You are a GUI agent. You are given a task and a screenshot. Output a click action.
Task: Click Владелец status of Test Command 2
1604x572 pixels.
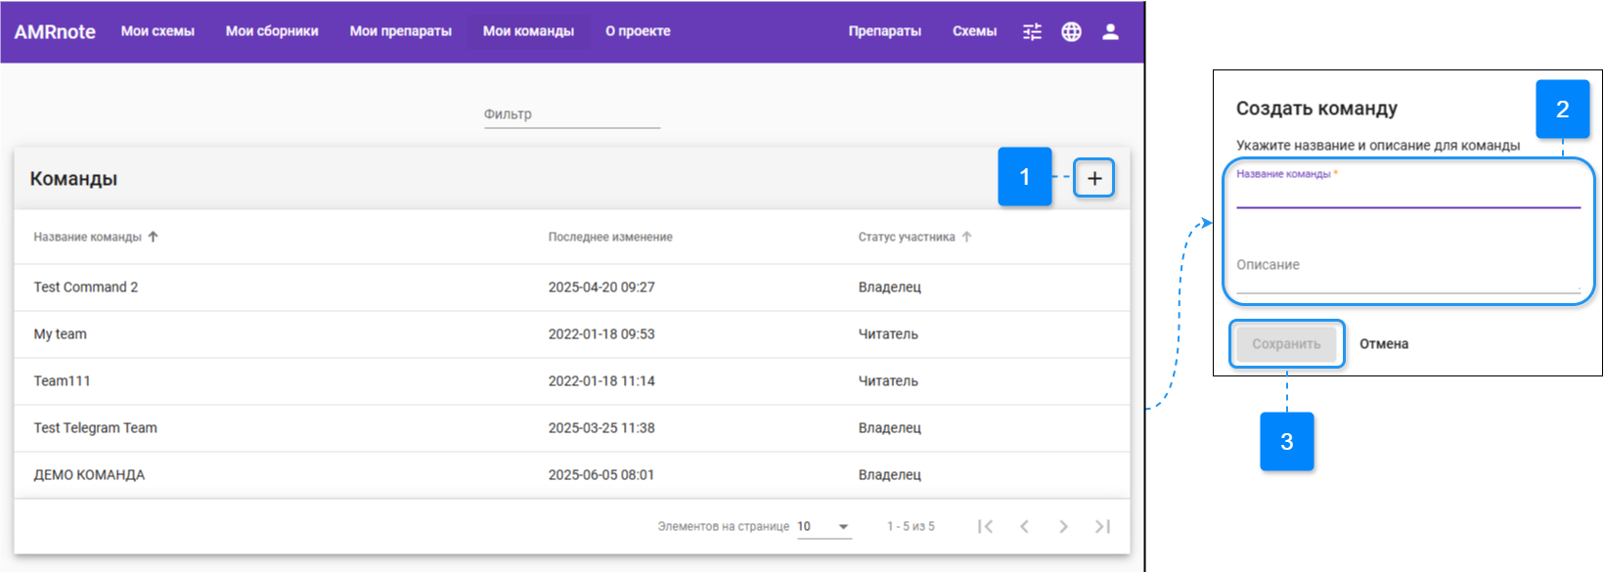coord(890,287)
